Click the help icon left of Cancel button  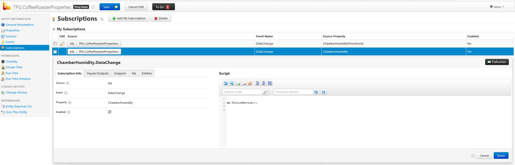473,155
